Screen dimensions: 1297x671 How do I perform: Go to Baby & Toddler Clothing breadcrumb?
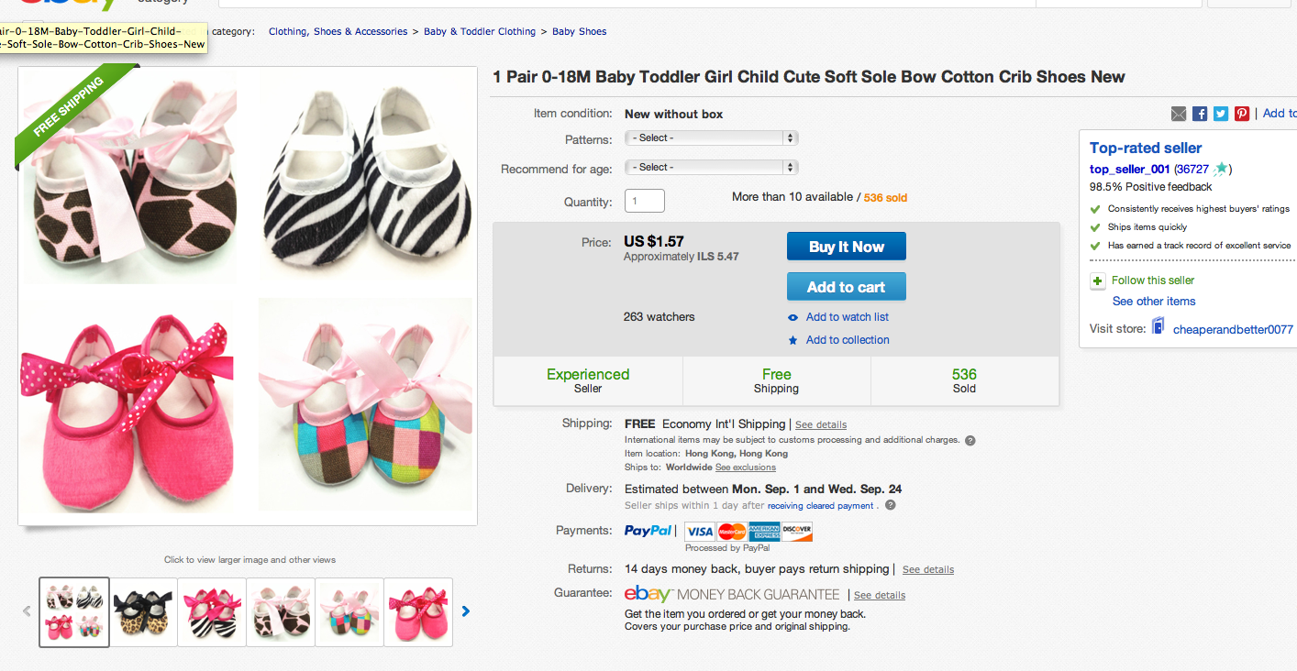tap(480, 31)
